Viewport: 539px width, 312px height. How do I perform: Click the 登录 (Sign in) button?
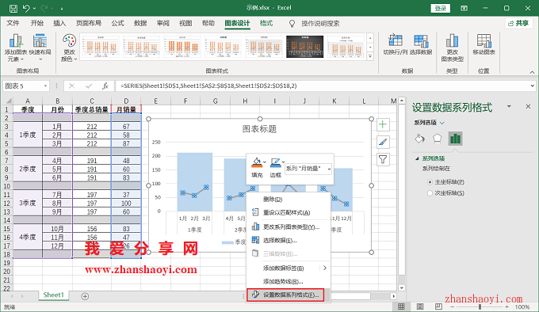[x=441, y=8]
